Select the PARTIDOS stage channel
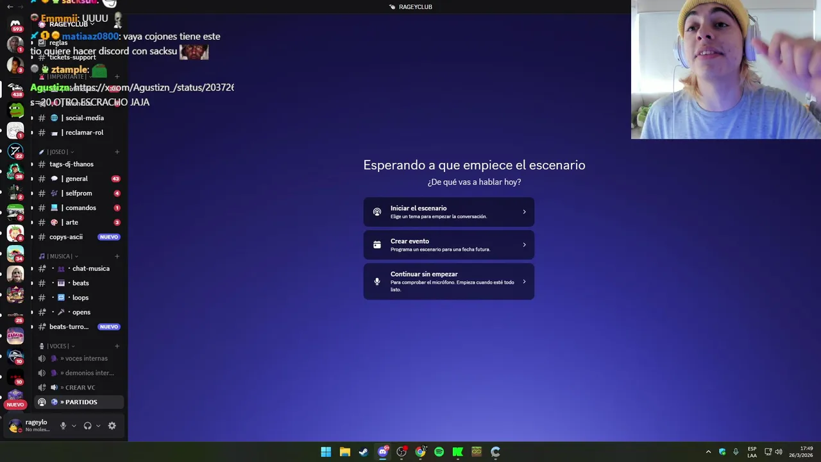 79,402
